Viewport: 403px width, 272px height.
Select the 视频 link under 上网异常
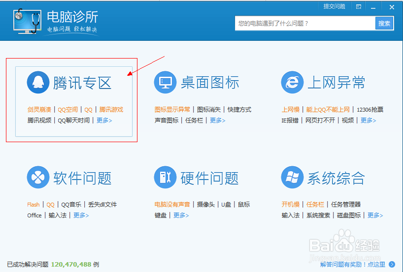(348, 121)
